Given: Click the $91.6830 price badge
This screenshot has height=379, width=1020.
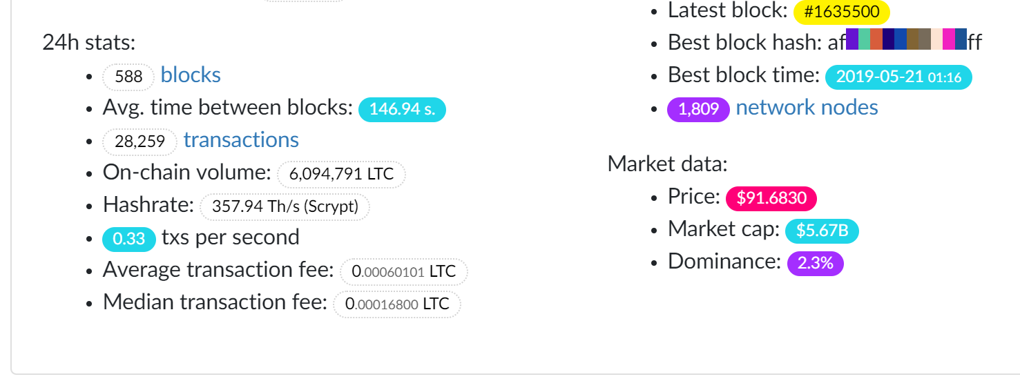Looking at the screenshot, I should (771, 198).
